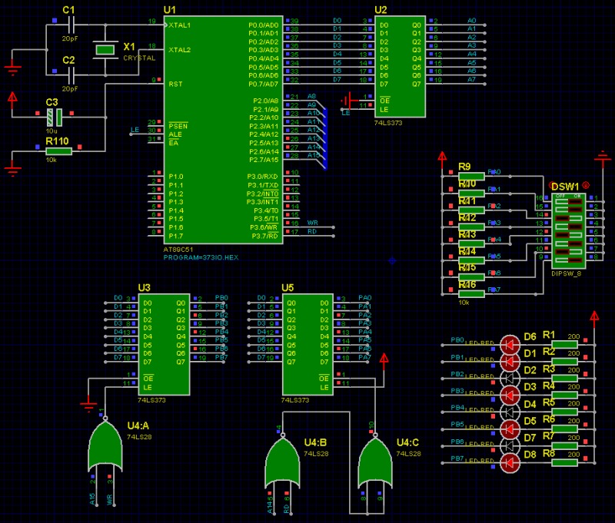Screen dimensions: 615x523
Task: Click the C3 10u capacitor symbol
Action: pyautogui.click(x=52, y=118)
